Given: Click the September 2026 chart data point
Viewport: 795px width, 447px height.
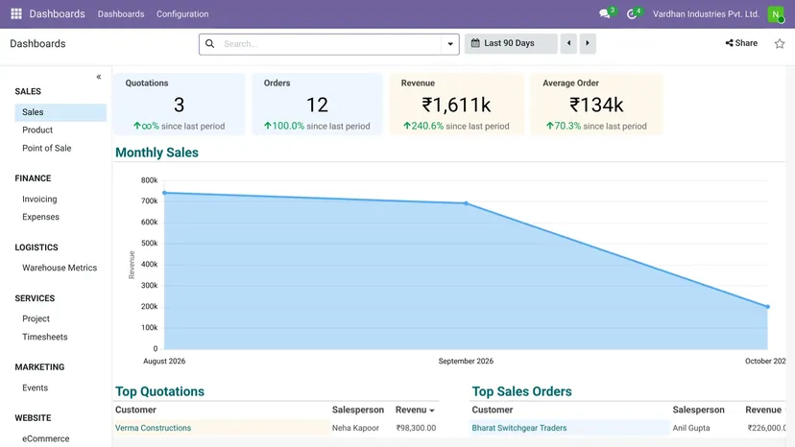Looking at the screenshot, I should [x=466, y=203].
